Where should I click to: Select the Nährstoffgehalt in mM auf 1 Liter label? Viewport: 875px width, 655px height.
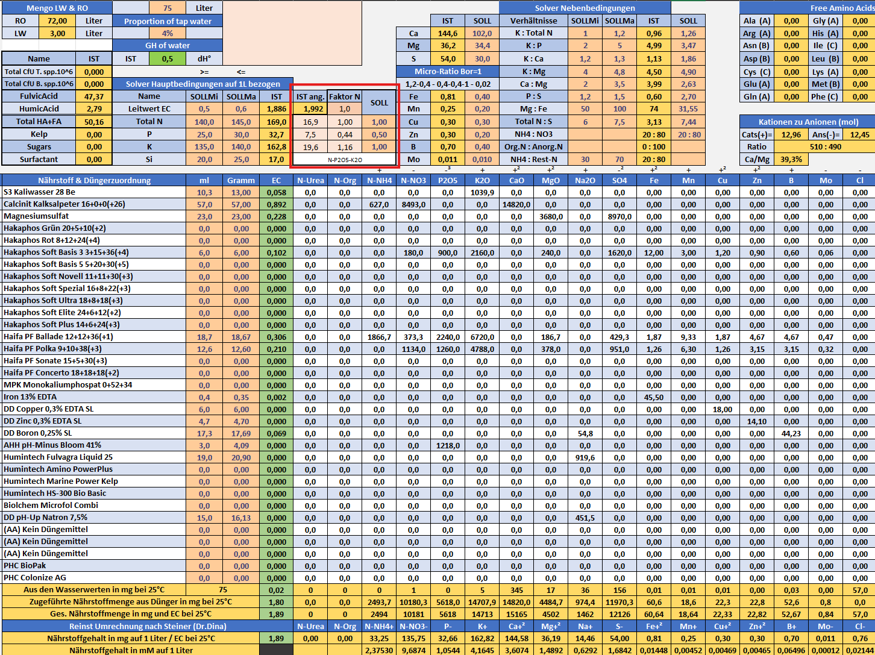coord(131,650)
